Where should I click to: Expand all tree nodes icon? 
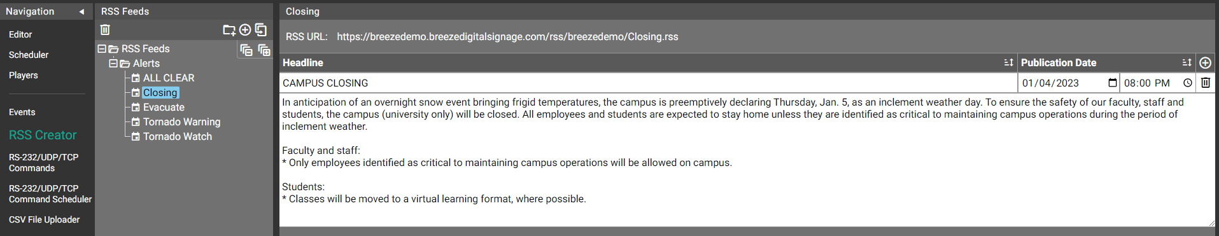(x=264, y=50)
